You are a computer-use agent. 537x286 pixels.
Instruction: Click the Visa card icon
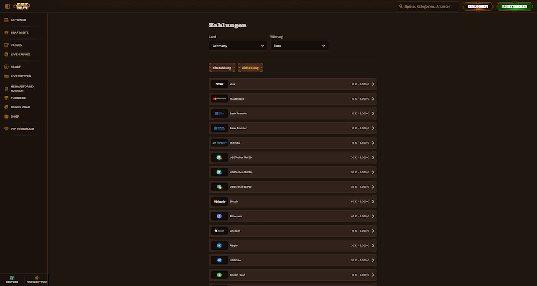click(219, 84)
